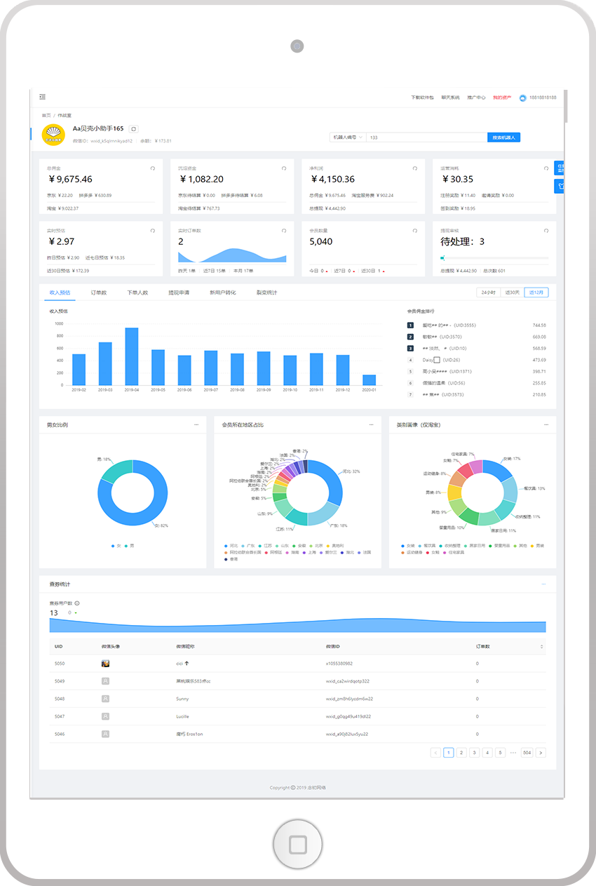Go to the next page with the right arrow
The width and height of the screenshot is (596, 886).
(x=541, y=753)
